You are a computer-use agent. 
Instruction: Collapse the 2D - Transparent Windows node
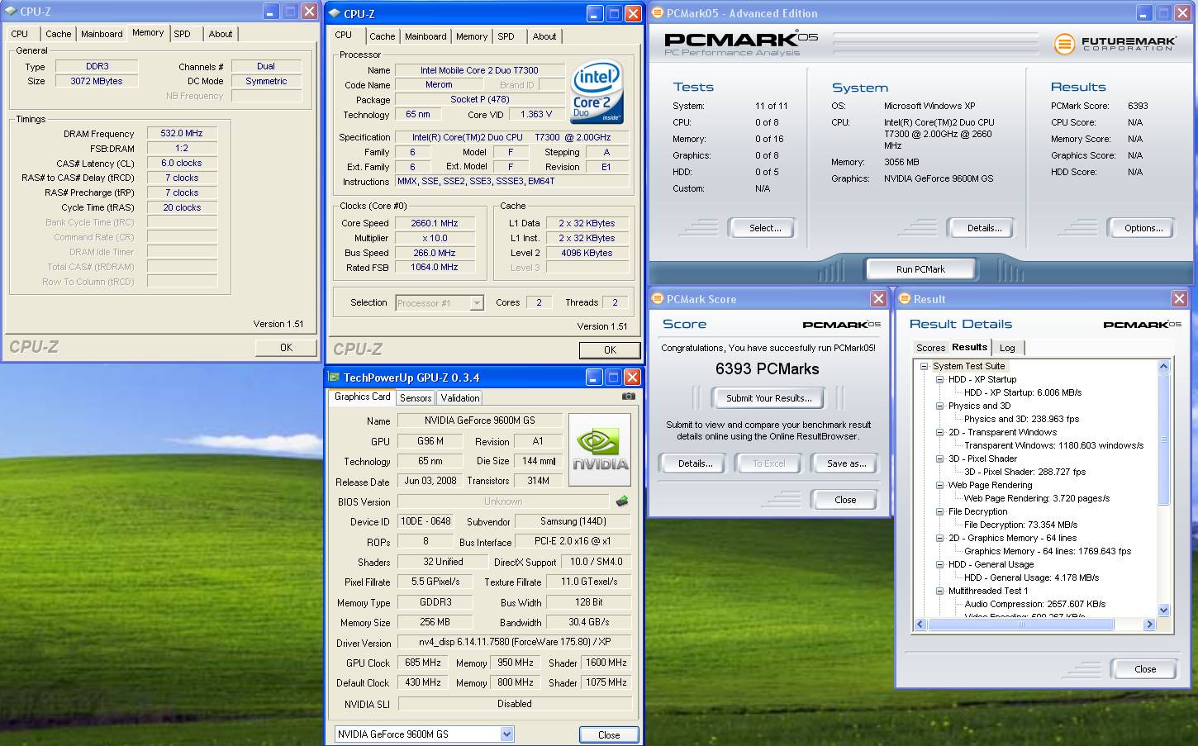pos(939,432)
